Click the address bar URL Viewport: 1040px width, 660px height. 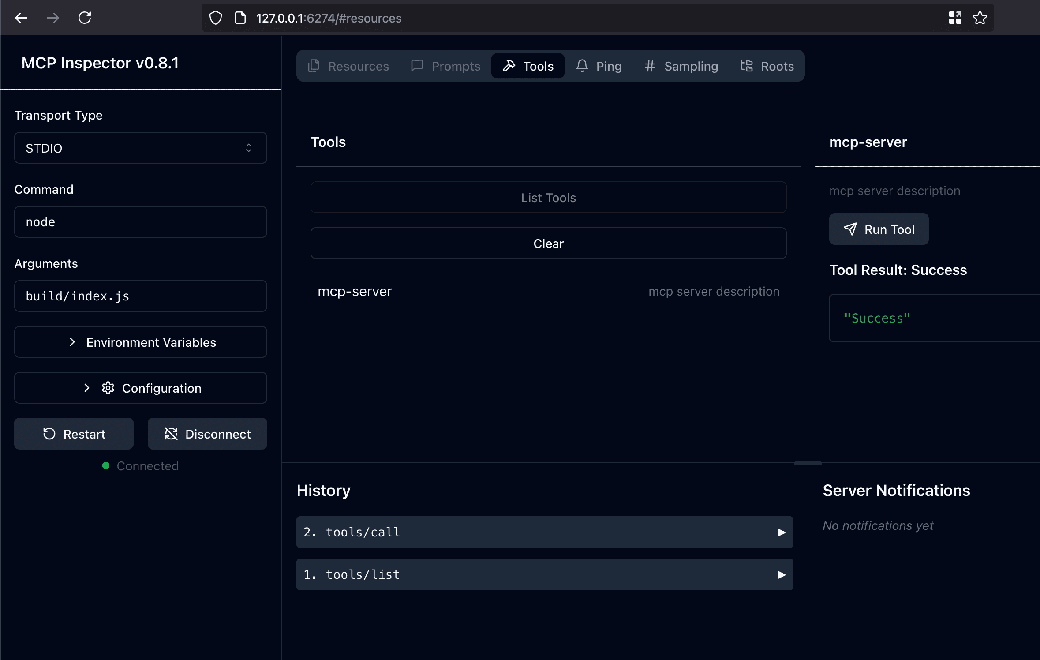click(x=329, y=18)
